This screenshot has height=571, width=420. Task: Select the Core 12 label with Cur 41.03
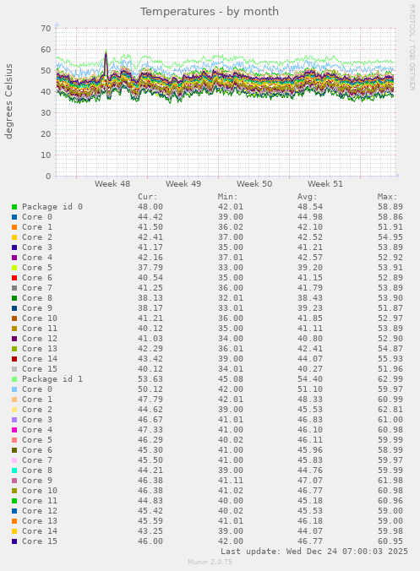pyautogui.click(x=40, y=339)
